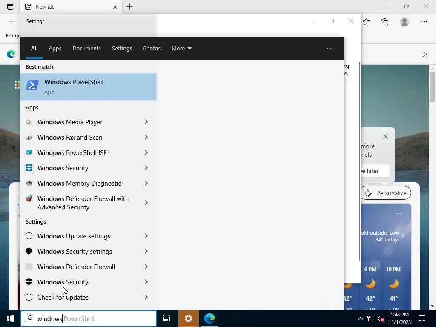436x327 pixels.
Task: Expand Windows Defender Firewall settings arrow
Action: coord(146,267)
